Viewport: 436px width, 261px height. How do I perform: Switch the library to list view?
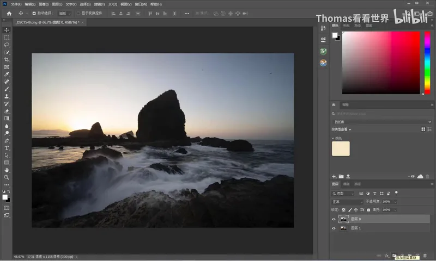(429, 129)
